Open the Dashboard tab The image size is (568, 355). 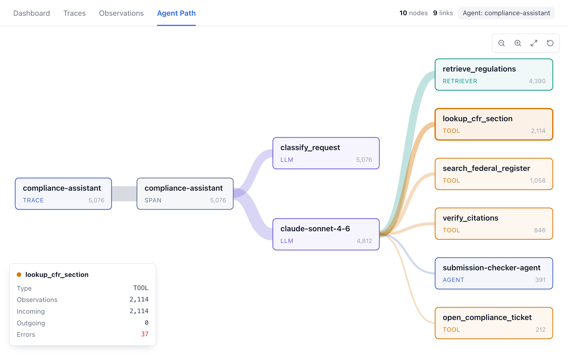pyautogui.click(x=31, y=13)
